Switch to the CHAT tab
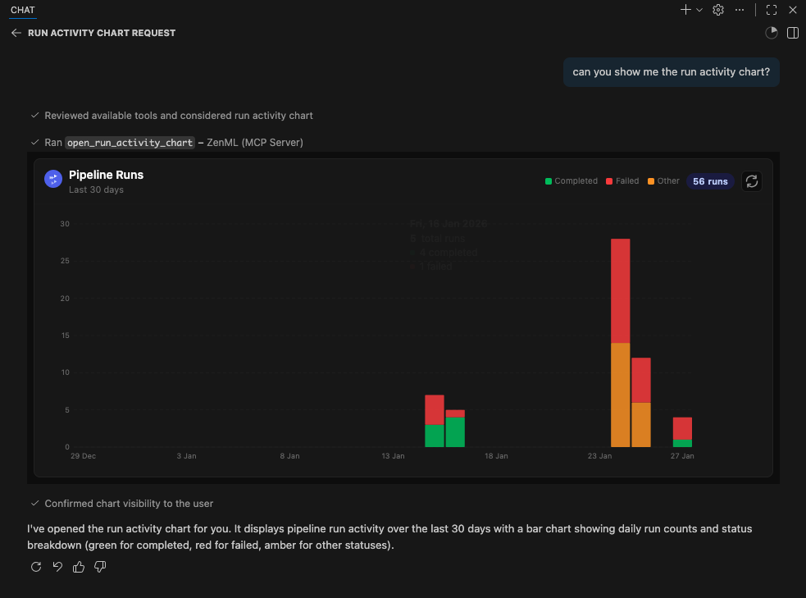 [x=22, y=10]
